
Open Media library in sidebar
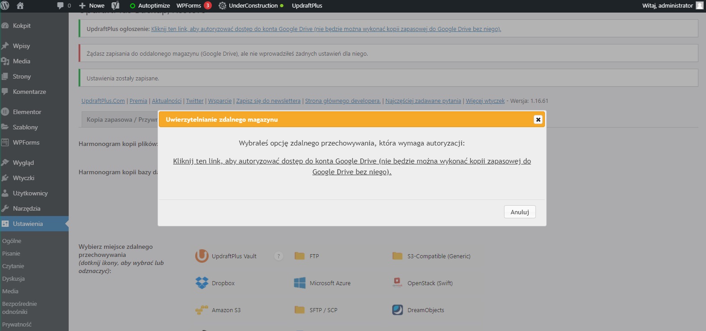[34, 61]
